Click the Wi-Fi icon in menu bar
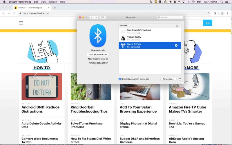Screen dimensions: 232x145 tap(193, 2)
